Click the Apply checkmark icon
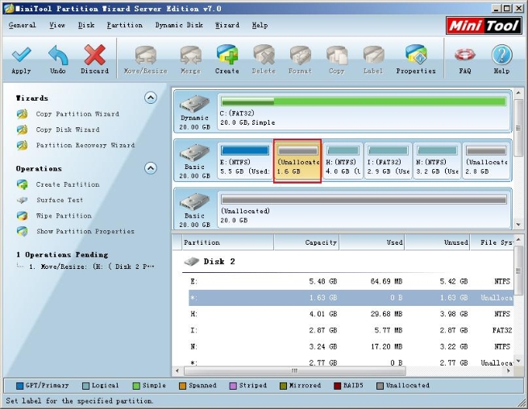This screenshot has width=528, height=409. click(x=21, y=56)
